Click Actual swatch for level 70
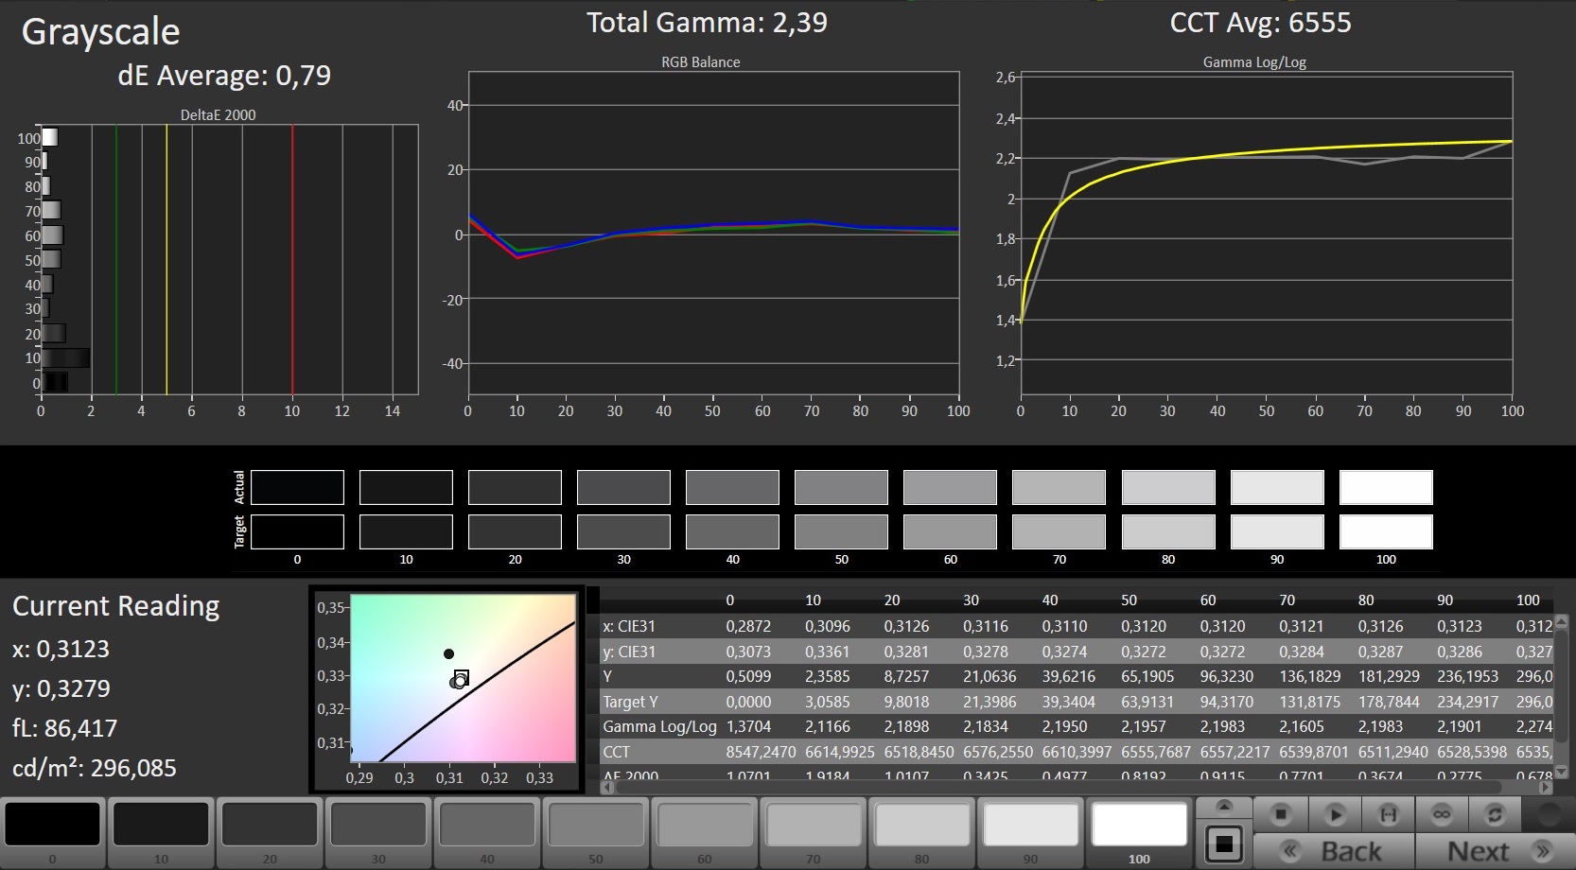Image resolution: width=1576 pixels, height=870 pixels. (x=1059, y=487)
